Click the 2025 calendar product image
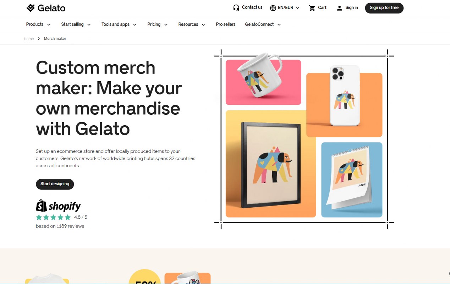The image size is (450, 284). (352, 180)
